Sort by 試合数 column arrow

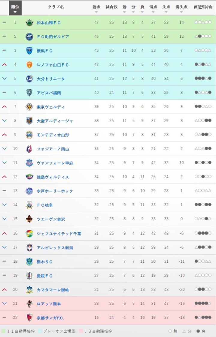point(111,12)
